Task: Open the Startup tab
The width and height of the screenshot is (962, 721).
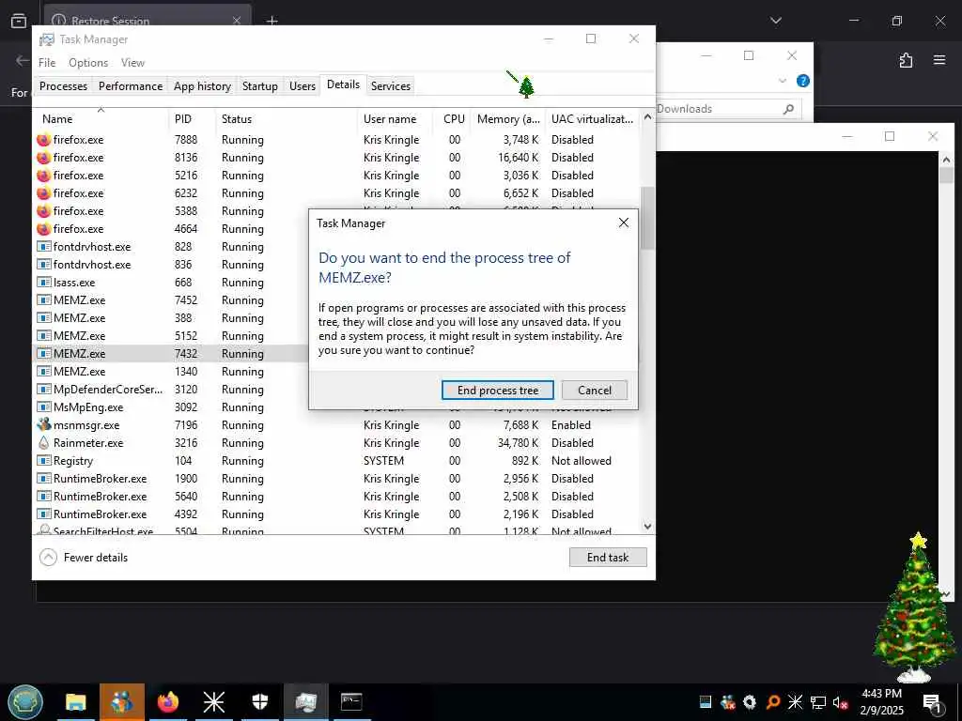Action: coord(259,85)
